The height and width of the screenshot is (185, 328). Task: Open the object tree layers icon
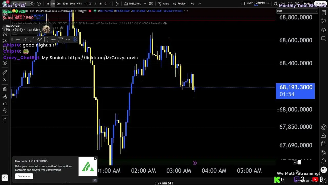pyautogui.click(x=324, y=30)
